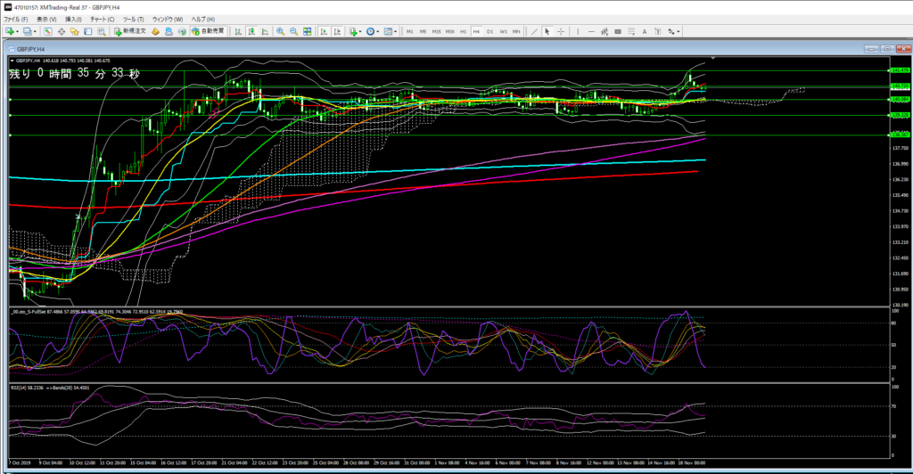
Task: Open the Strategy Tester icon
Action: click(x=102, y=31)
